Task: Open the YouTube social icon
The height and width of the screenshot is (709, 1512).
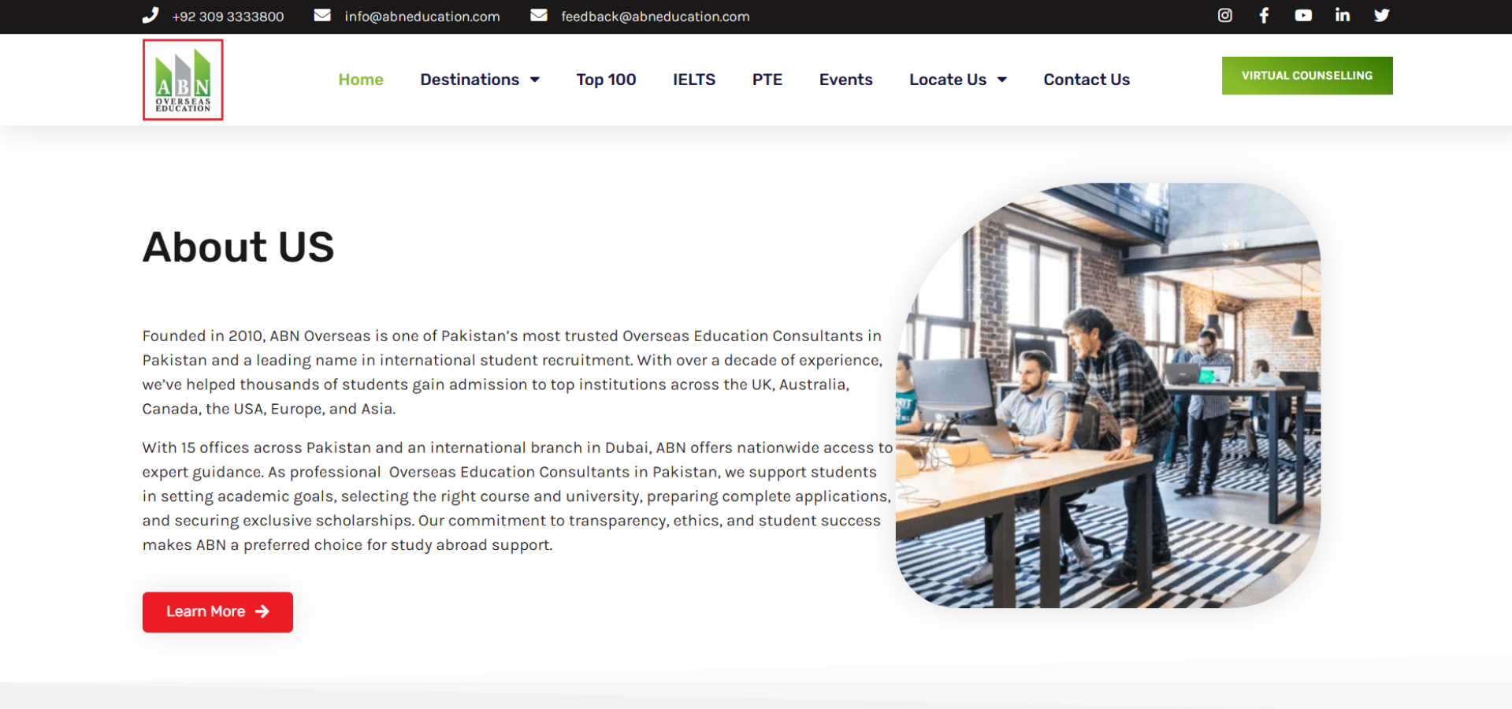Action: pos(1303,16)
